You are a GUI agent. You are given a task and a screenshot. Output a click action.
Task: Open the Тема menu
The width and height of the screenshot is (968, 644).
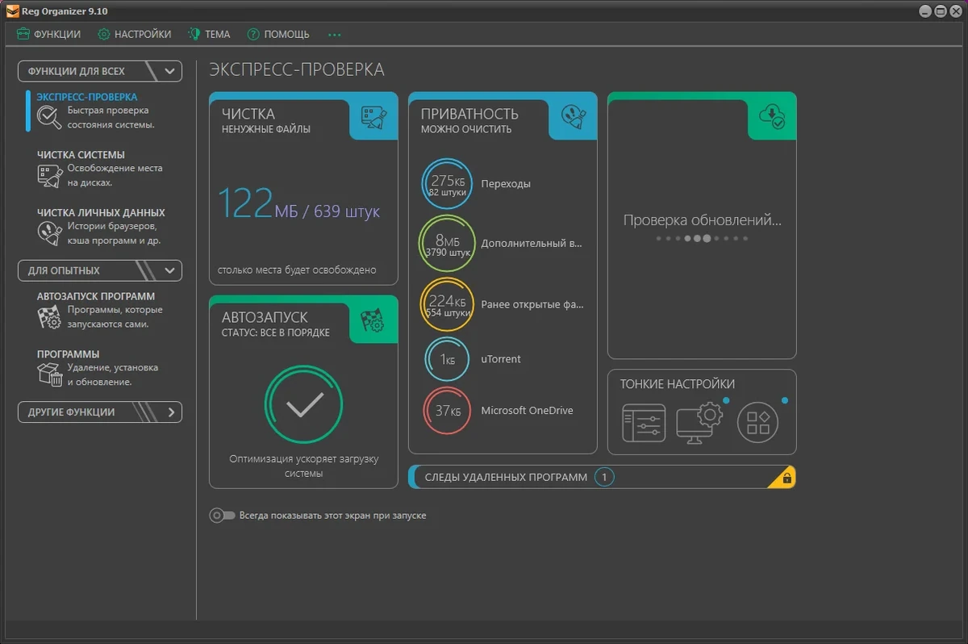(x=209, y=34)
